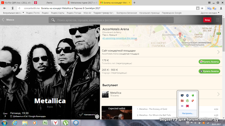Open the 42 upcoming concerts link
This screenshot has width=225, height=126.
[x=120, y=38]
